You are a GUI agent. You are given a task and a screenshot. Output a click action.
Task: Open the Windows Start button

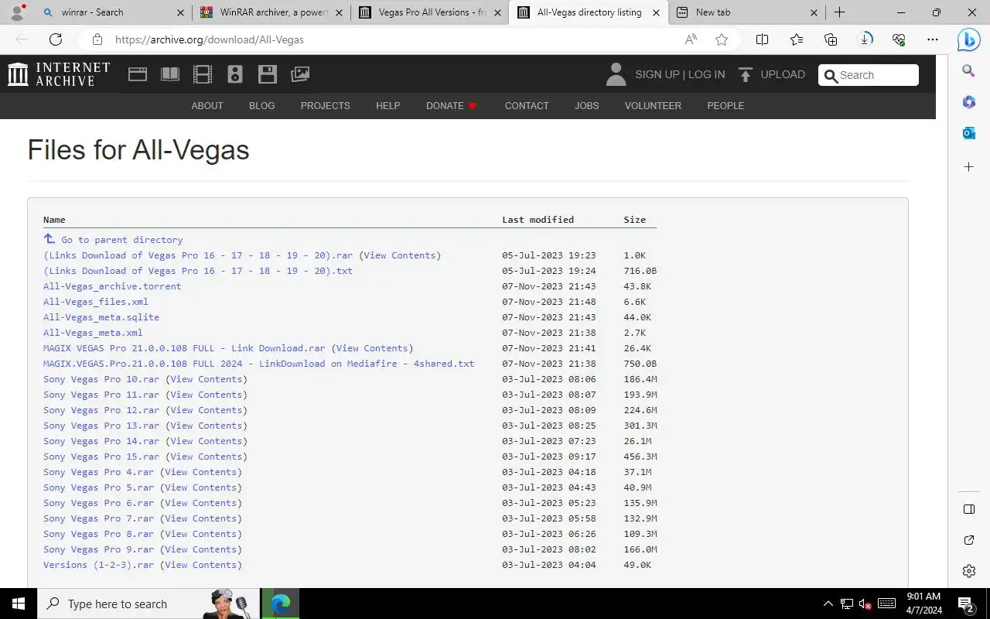tap(19, 604)
